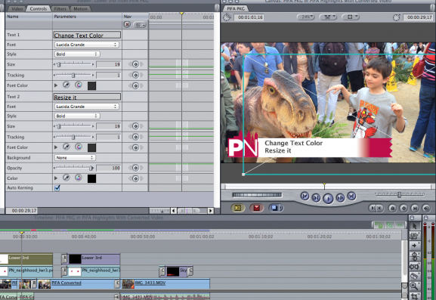Screen dimensions: 436x300
Task: Click the black Color swatch for background
Action: 91,178
